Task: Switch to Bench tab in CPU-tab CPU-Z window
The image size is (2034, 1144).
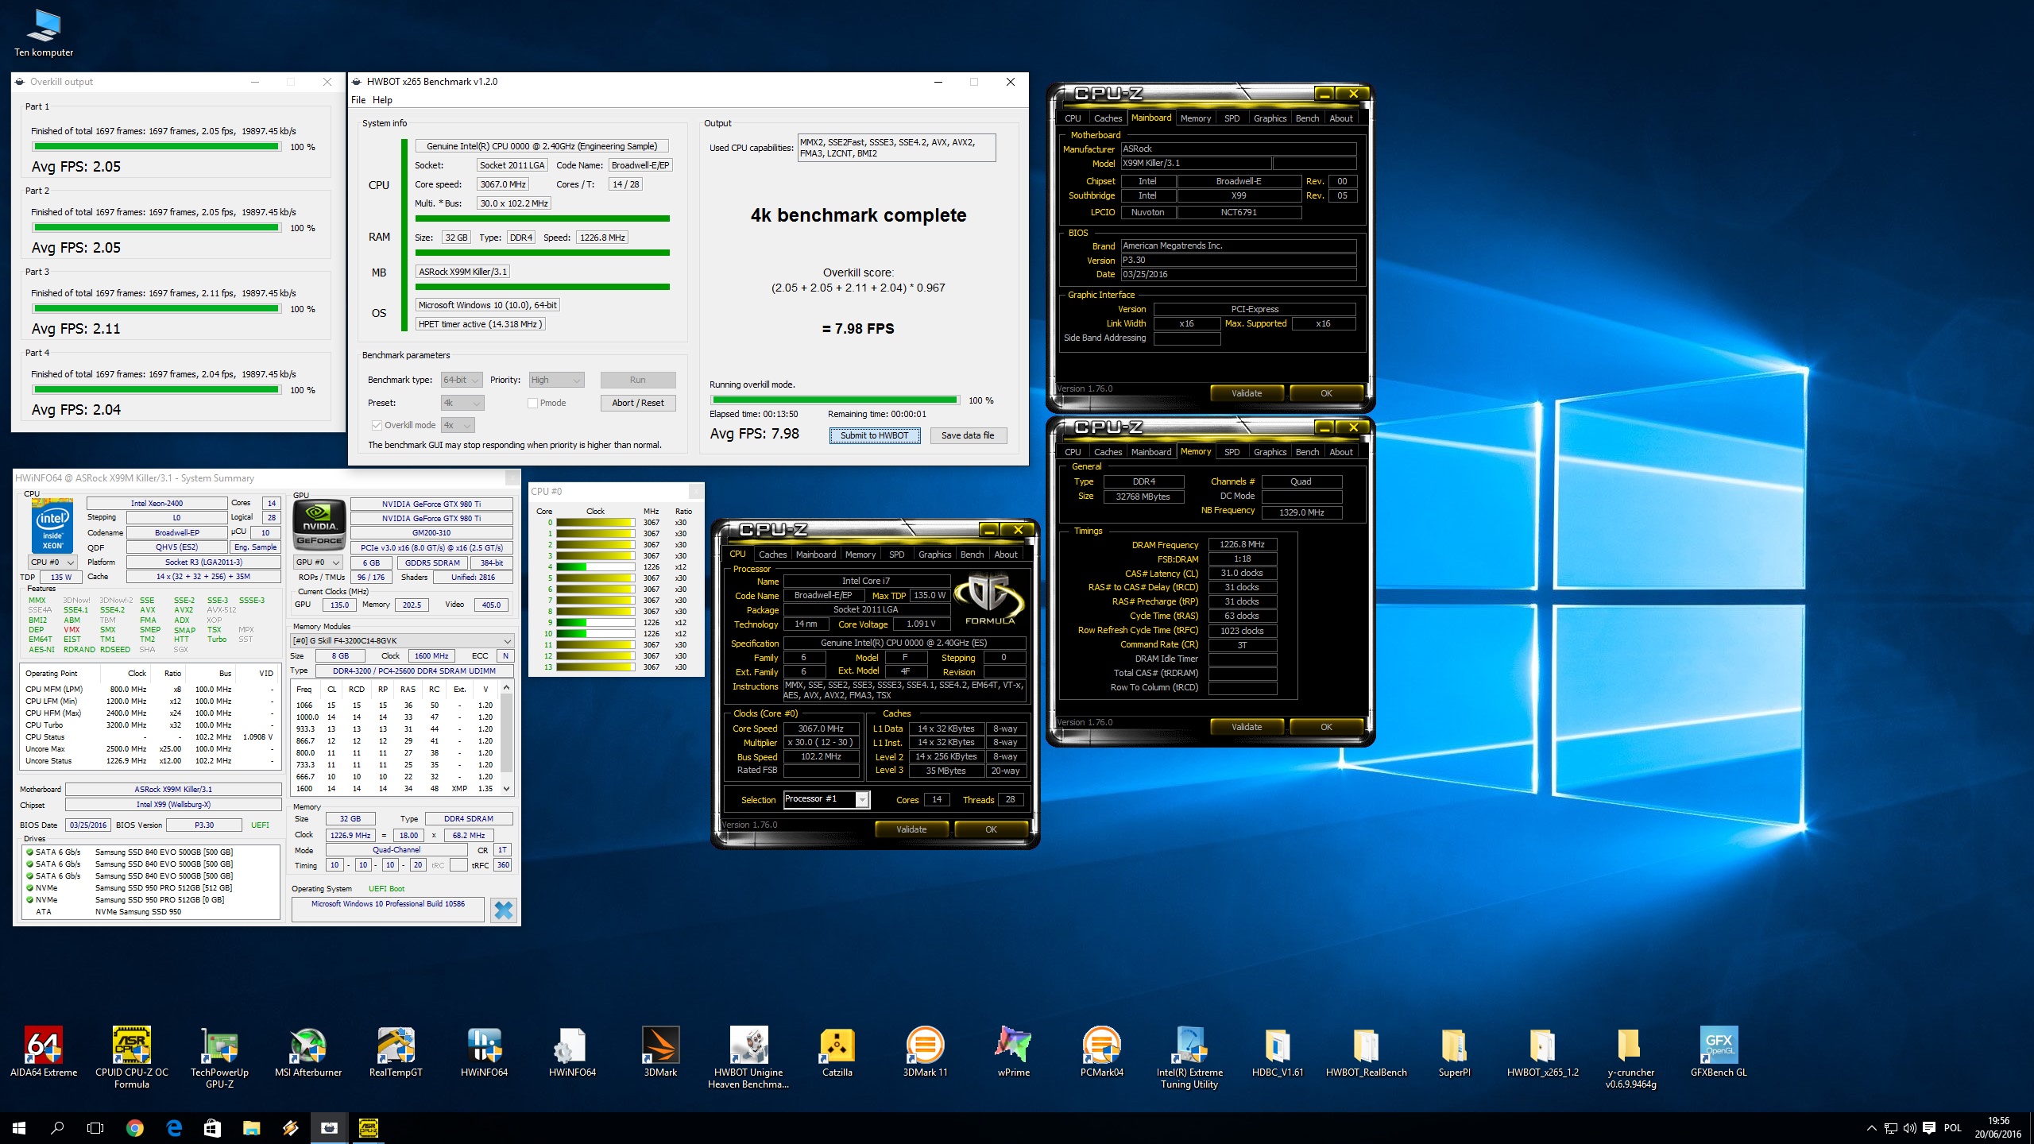Action: (x=972, y=555)
